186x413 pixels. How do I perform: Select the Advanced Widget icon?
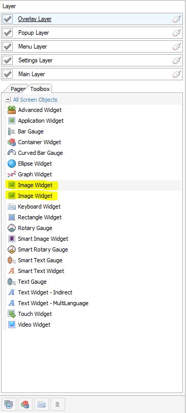click(x=12, y=110)
